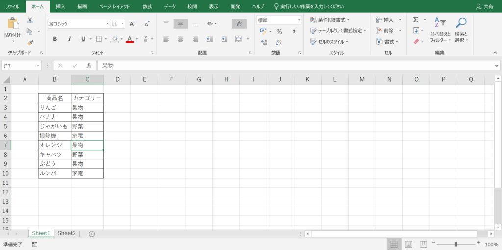The height and width of the screenshot is (250, 502).
Task: Open the ファイル tab
Action: coord(12,6)
